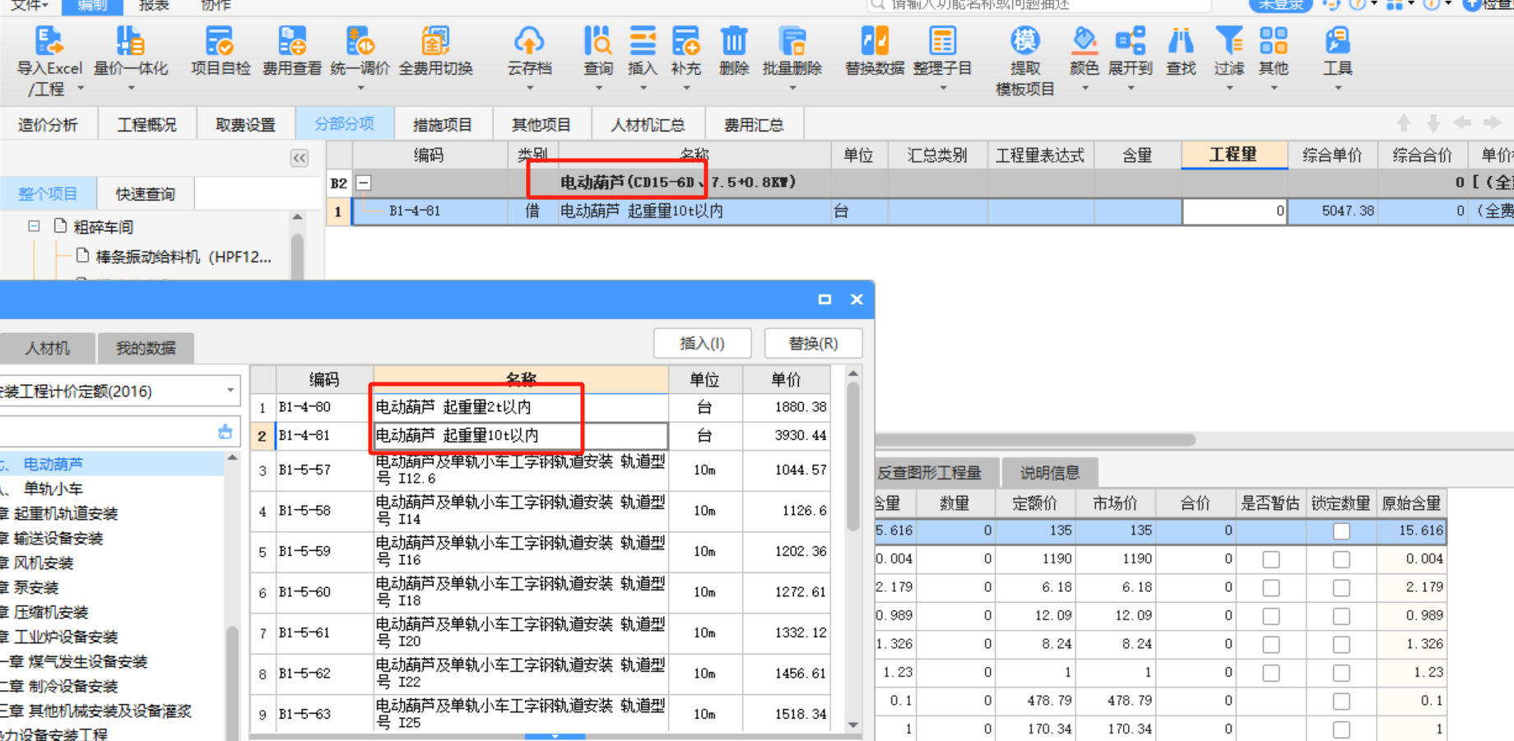The width and height of the screenshot is (1514, 741).
Task: Click the 插入 insert icon
Action: [643, 40]
